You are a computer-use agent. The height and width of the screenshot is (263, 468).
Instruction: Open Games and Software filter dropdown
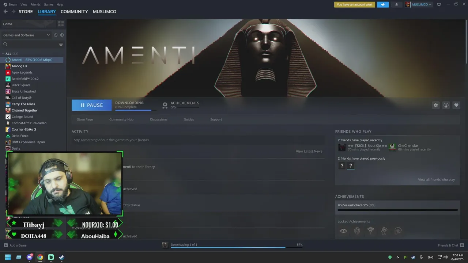26,35
